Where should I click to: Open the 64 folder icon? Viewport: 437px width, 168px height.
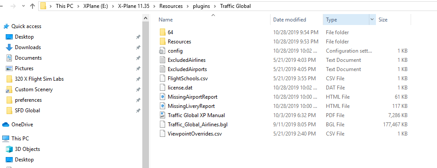tap(163, 32)
